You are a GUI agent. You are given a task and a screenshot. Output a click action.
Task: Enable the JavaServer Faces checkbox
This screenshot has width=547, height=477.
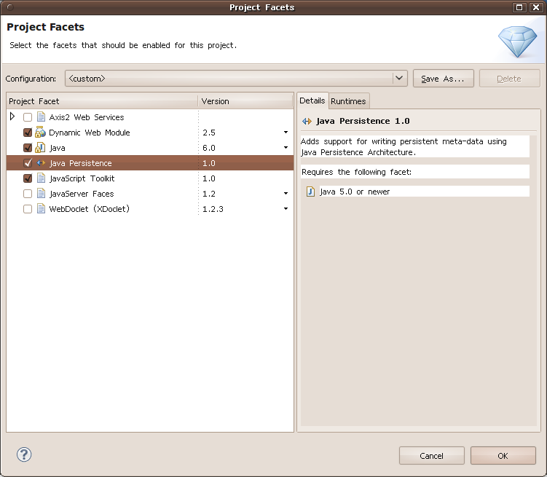pyautogui.click(x=28, y=194)
